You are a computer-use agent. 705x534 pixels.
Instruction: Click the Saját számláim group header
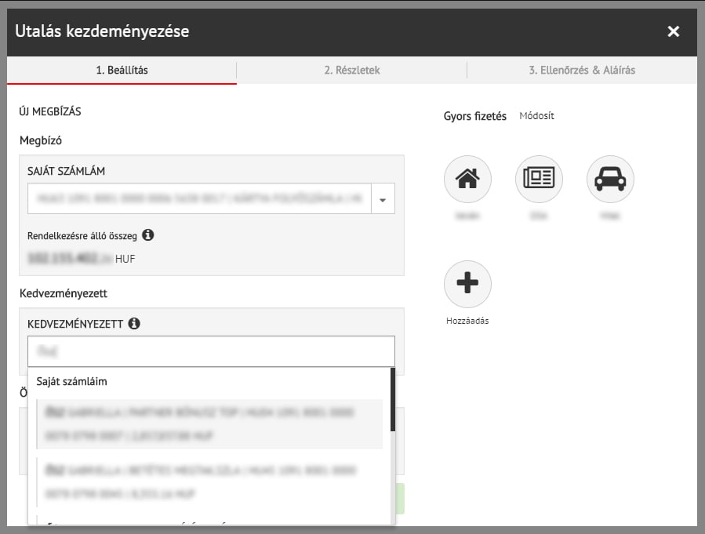pos(72,382)
